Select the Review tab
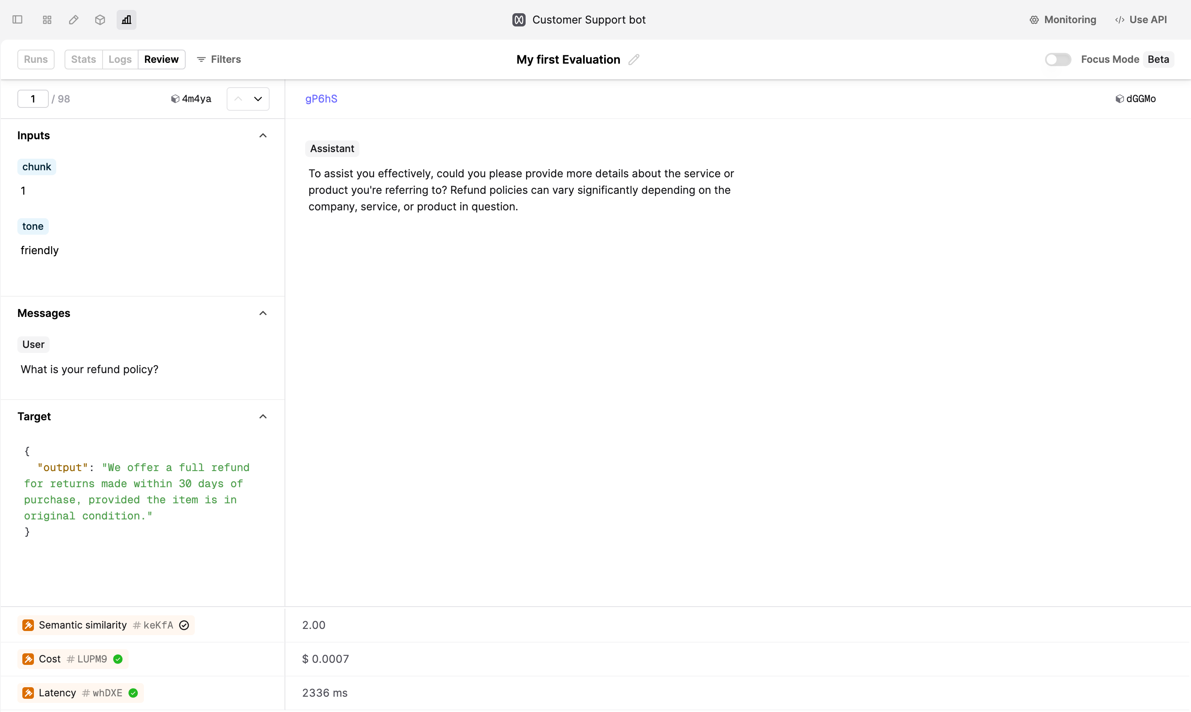This screenshot has width=1191, height=712. click(161, 60)
